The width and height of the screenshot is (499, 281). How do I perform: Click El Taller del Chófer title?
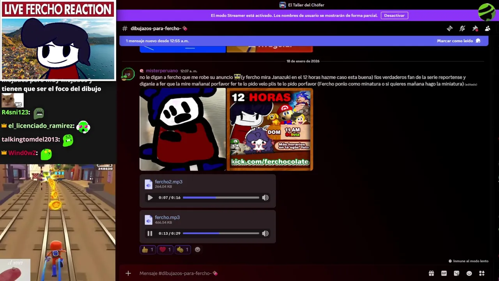pyautogui.click(x=306, y=5)
